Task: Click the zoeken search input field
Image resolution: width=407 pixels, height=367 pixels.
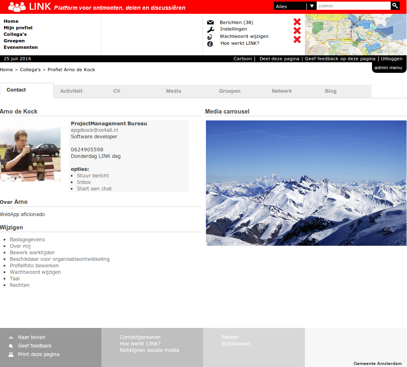Action: pyautogui.click(x=353, y=6)
